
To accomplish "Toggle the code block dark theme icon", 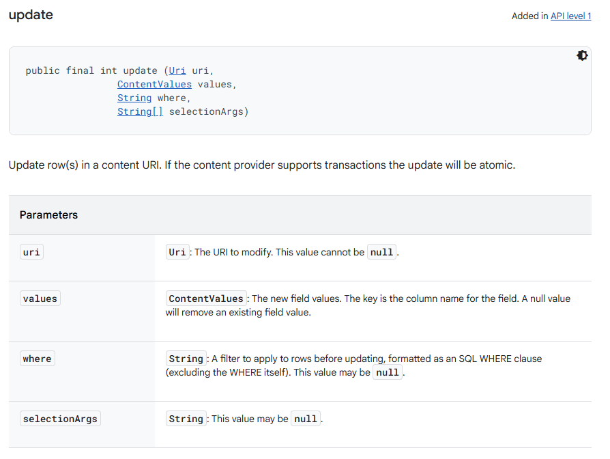I will [582, 56].
